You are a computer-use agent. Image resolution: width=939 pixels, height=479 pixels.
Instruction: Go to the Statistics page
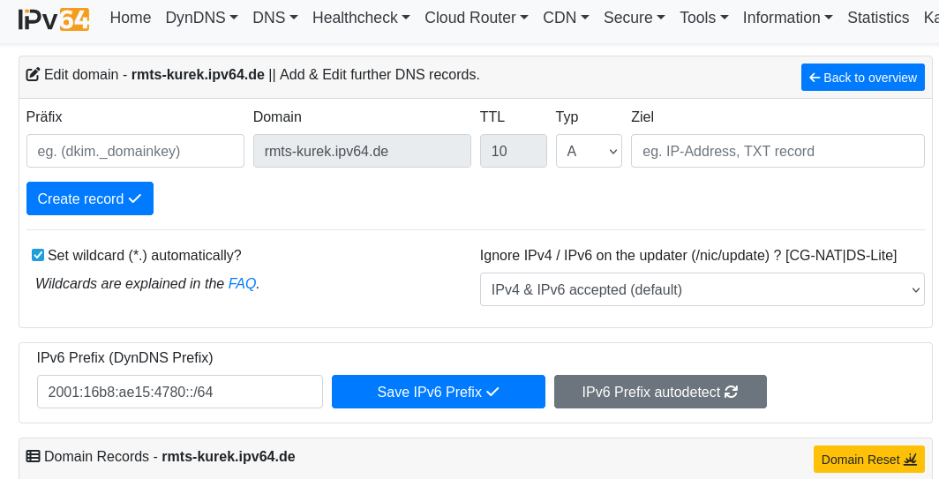coord(878,18)
